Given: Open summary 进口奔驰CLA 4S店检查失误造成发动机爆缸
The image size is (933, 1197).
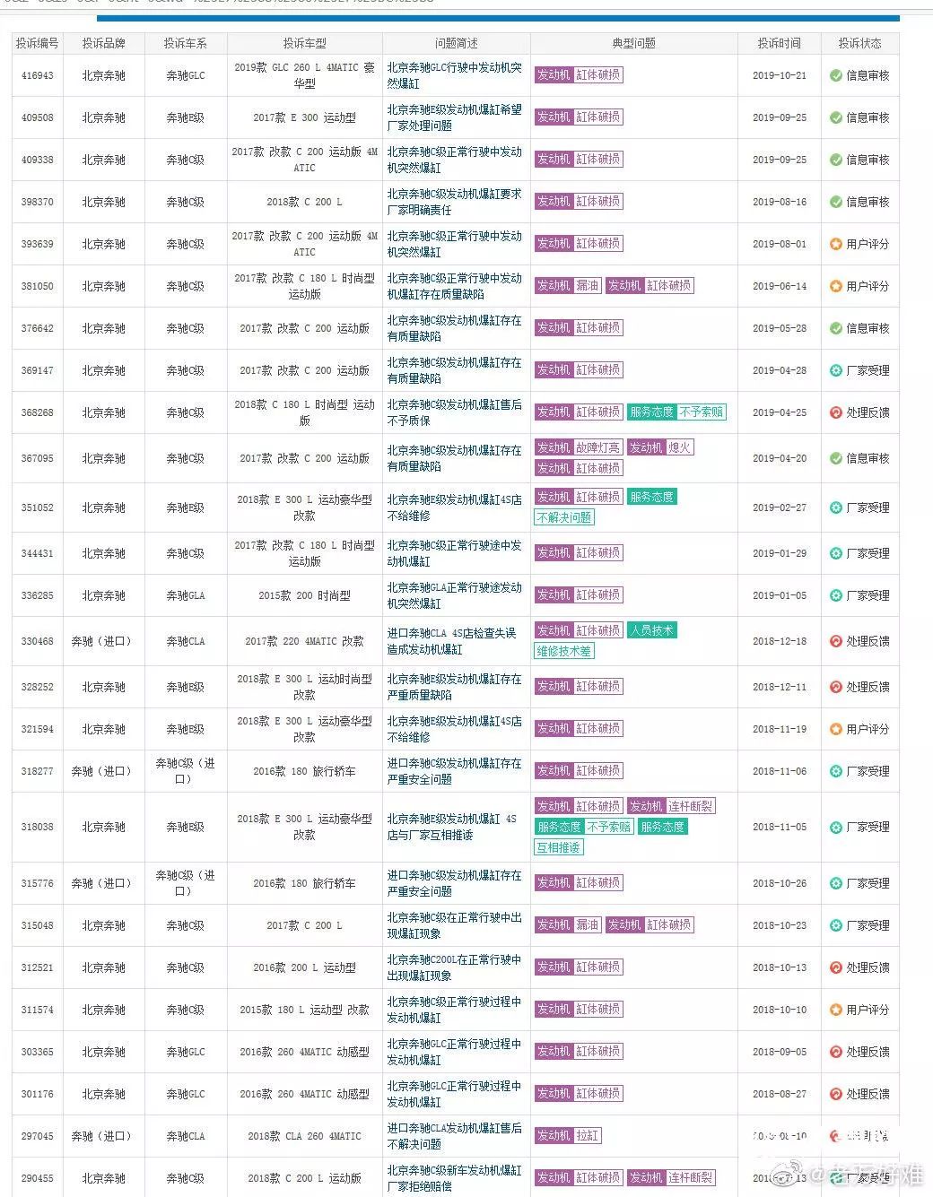Looking at the screenshot, I should [x=452, y=641].
